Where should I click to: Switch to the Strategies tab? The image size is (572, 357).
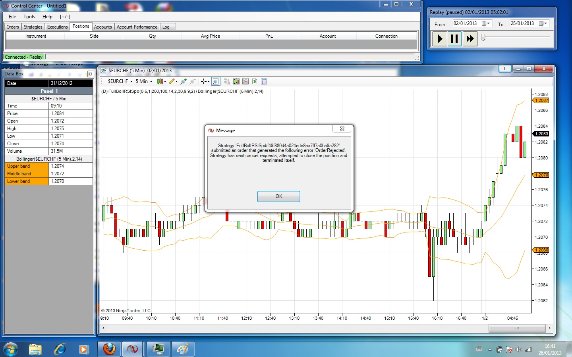point(33,27)
